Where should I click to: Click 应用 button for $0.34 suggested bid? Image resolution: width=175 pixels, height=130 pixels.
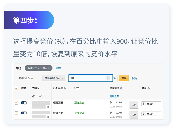134,105
